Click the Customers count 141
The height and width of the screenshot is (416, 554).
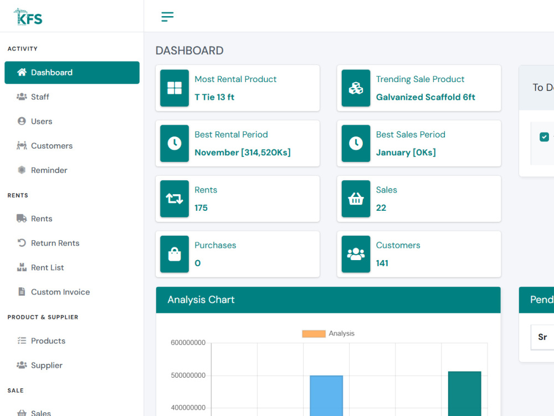382,263
